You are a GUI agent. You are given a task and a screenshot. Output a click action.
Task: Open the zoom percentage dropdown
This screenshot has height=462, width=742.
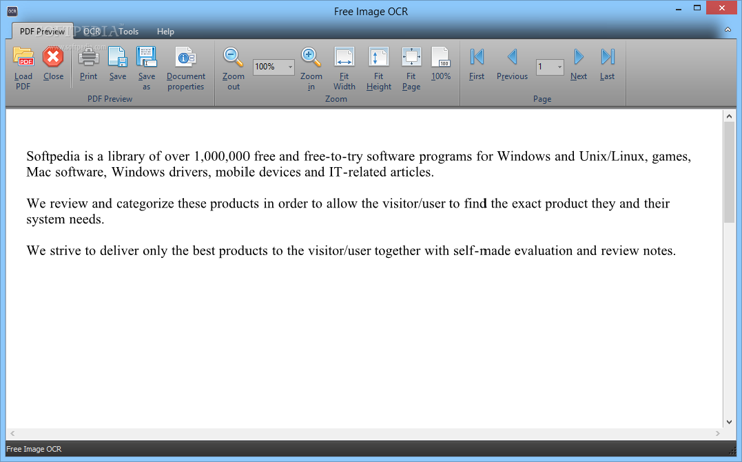click(290, 67)
